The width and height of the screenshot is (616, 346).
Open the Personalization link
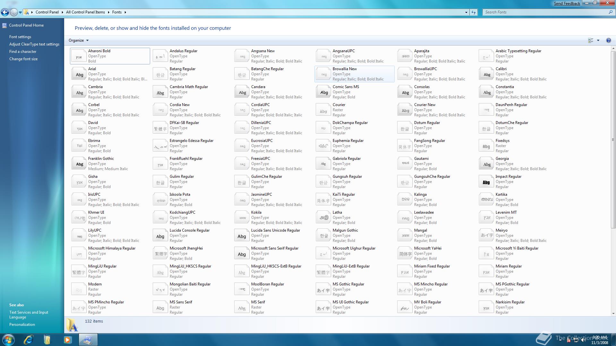22,325
